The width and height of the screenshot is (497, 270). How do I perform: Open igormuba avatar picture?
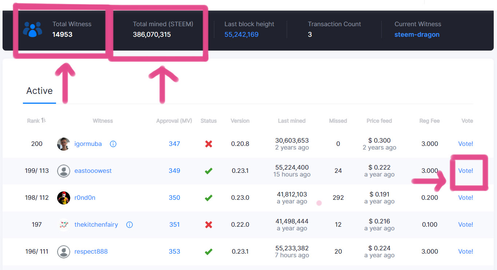pyautogui.click(x=64, y=144)
